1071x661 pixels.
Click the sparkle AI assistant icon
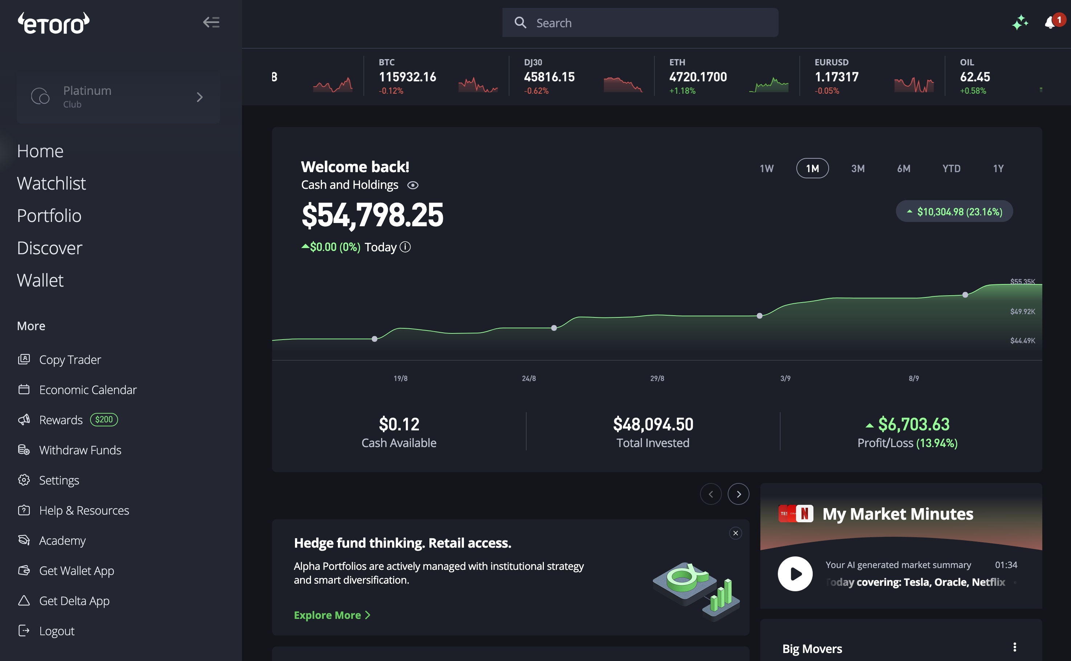point(1020,23)
